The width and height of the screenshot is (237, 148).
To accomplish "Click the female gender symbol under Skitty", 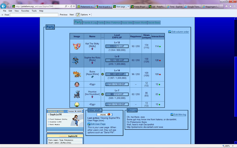I will click(92, 49).
